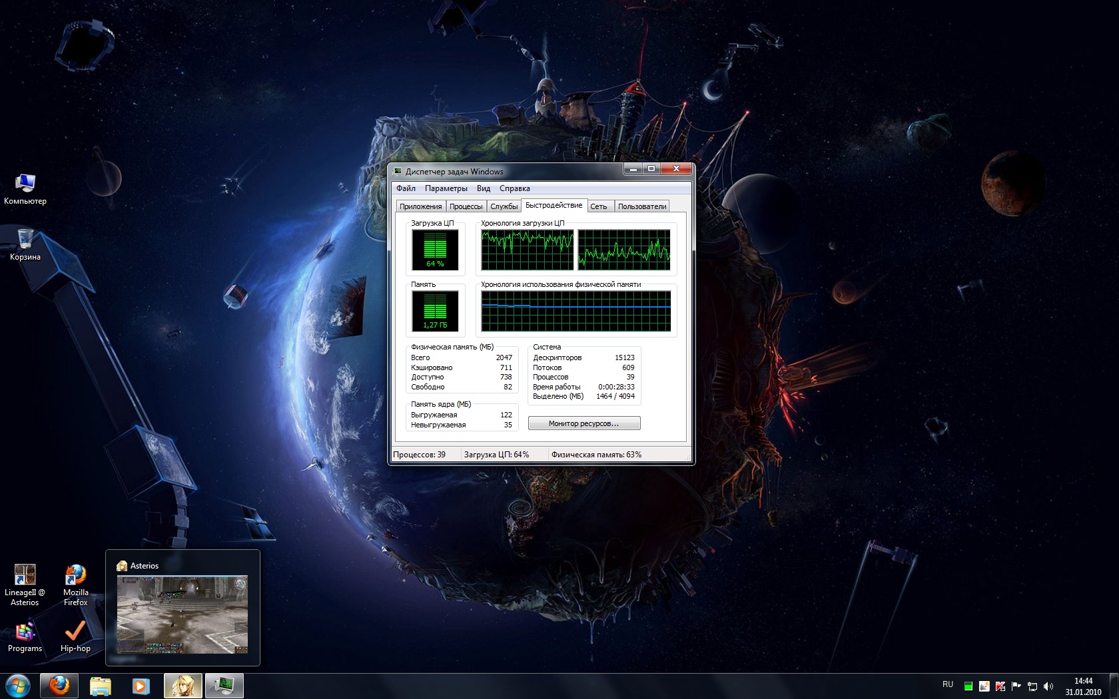Open the network tray icon
This screenshot has width=1119, height=699.
[x=1032, y=686]
